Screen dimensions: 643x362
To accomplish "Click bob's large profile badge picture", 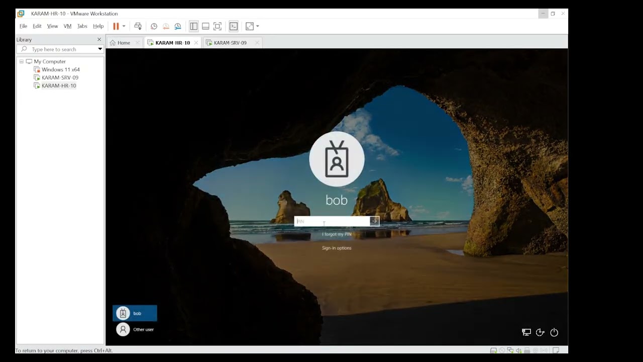I will coord(337,159).
